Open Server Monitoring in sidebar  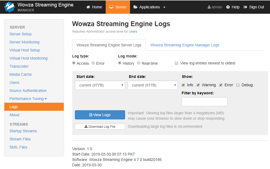pos(24,42)
